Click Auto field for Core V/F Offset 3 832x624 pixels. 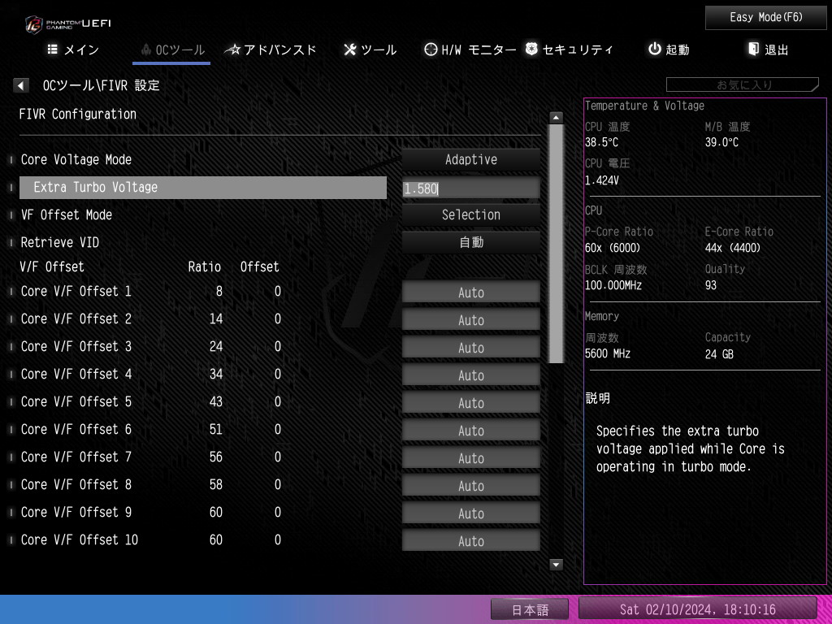(470, 347)
